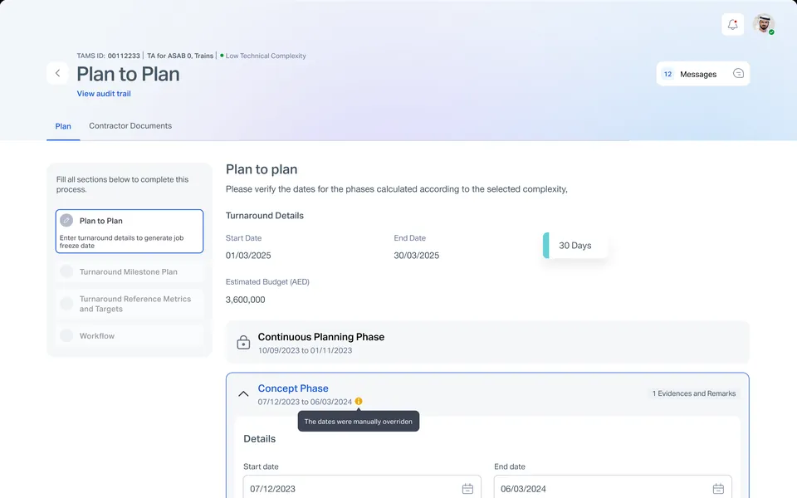Click the lock icon on Continuous Planning Phase
This screenshot has height=498, width=797.
point(243,342)
